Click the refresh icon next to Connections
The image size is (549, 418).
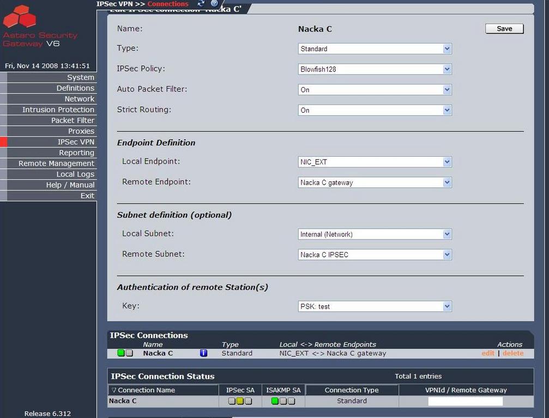click(201, 3)
